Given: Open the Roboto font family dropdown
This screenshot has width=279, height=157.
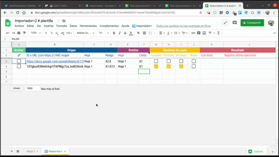Looking at the screenshot, I should coord(86,33).
